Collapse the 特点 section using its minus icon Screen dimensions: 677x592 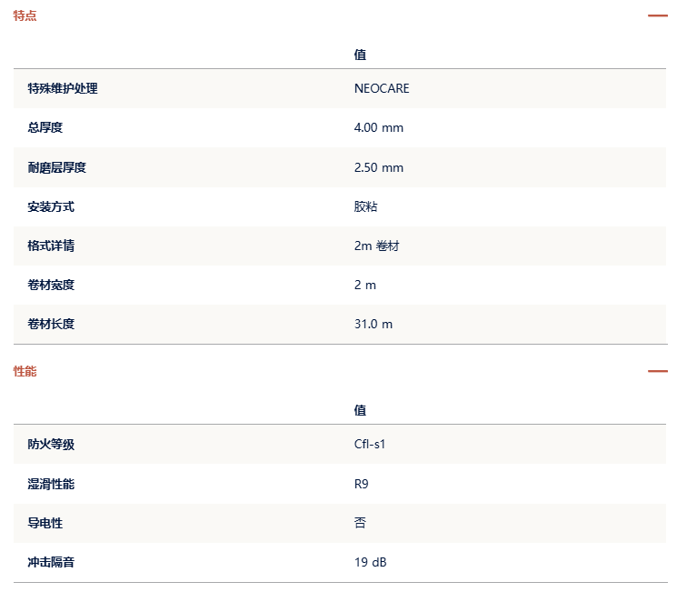657,15
